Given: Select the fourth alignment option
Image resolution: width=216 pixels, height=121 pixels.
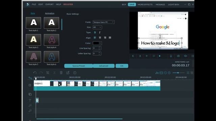Looking at the screenshot, I should pyautogui.click(x=110, y=38).
